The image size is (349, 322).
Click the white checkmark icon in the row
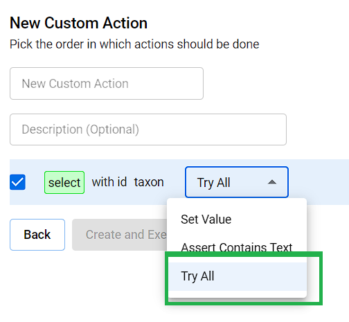(x=17, y=182)
